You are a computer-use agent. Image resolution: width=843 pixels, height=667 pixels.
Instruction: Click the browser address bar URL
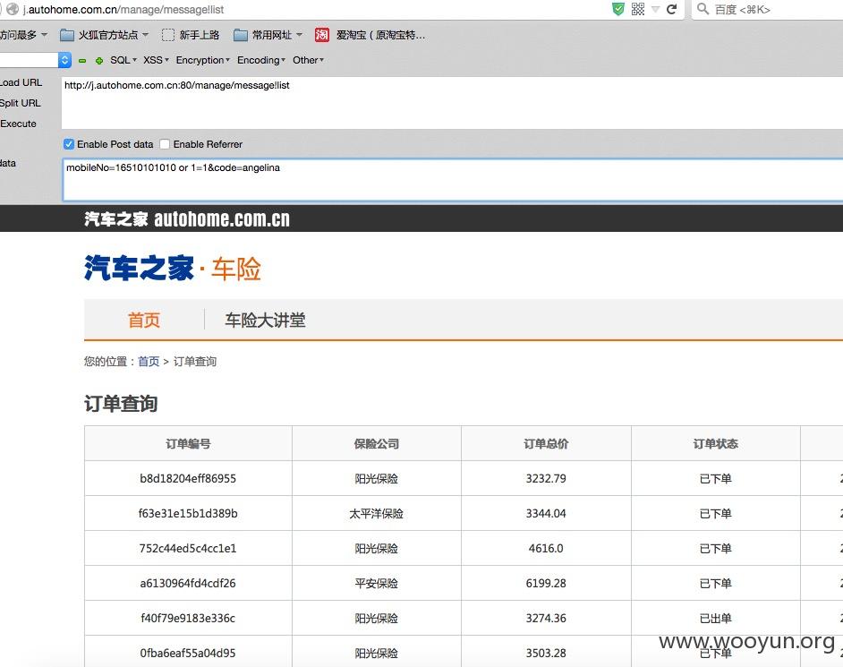click(123, 9)
